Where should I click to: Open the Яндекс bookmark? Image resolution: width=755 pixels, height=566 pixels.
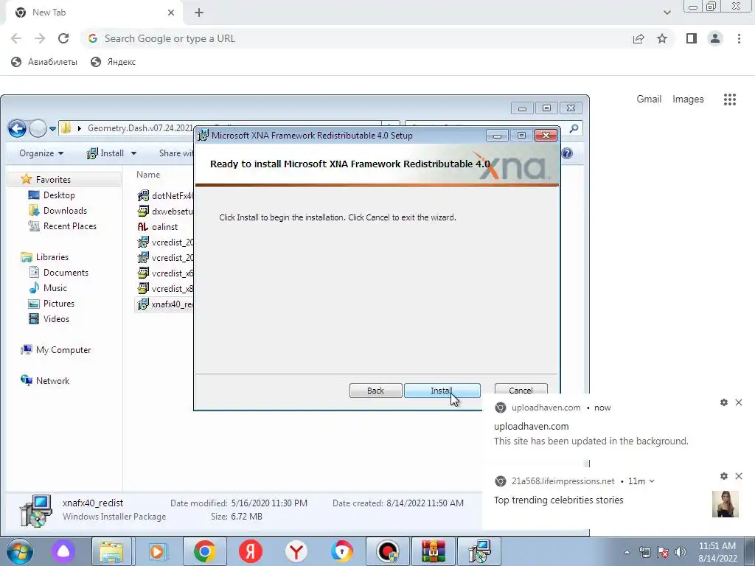click(x=113, y=62)
